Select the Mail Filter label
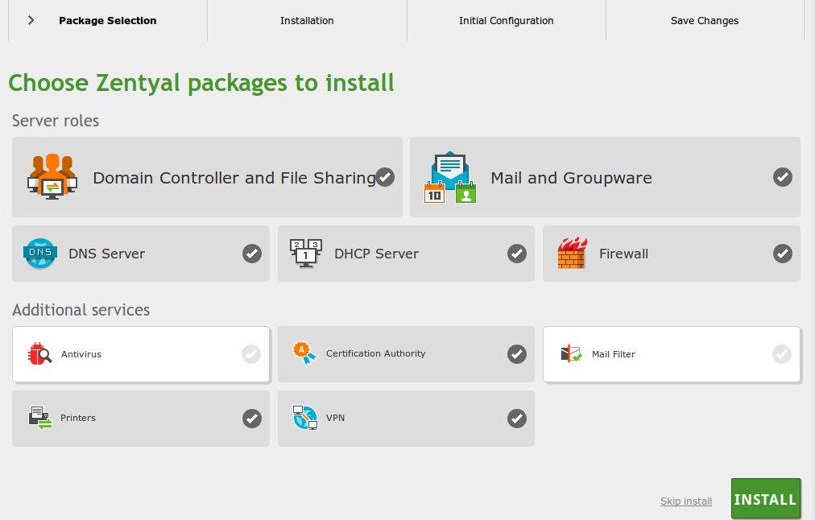Screen dimensions: 815x520 click(614, 354)
